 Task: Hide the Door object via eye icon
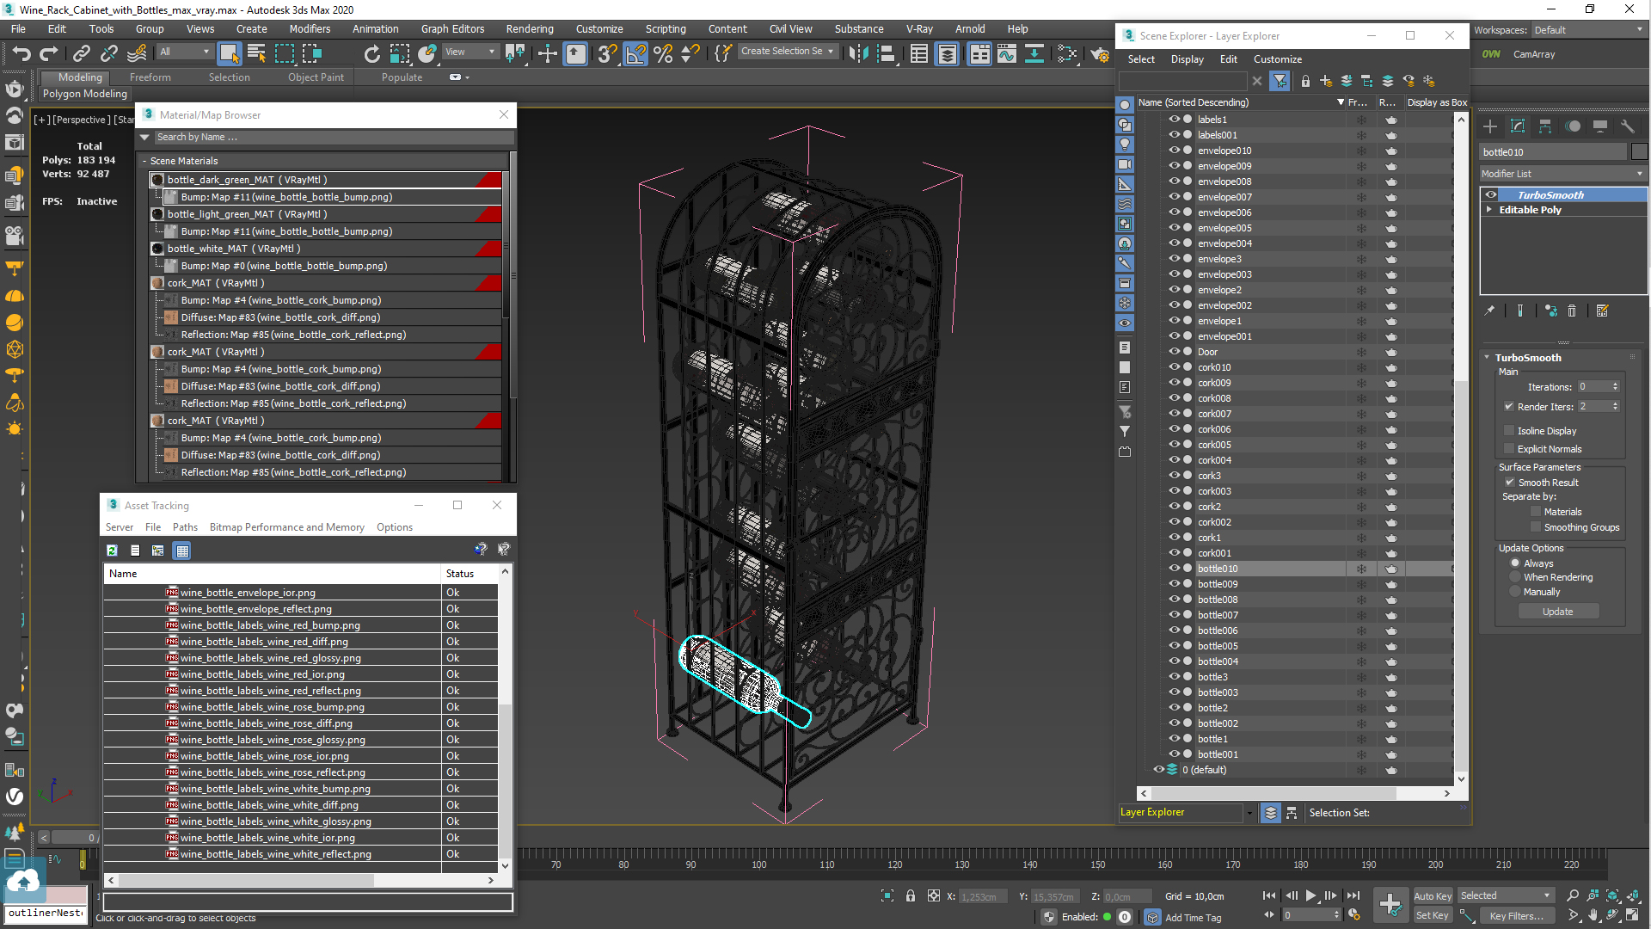pyautogui.click(x=1174, y=352)
